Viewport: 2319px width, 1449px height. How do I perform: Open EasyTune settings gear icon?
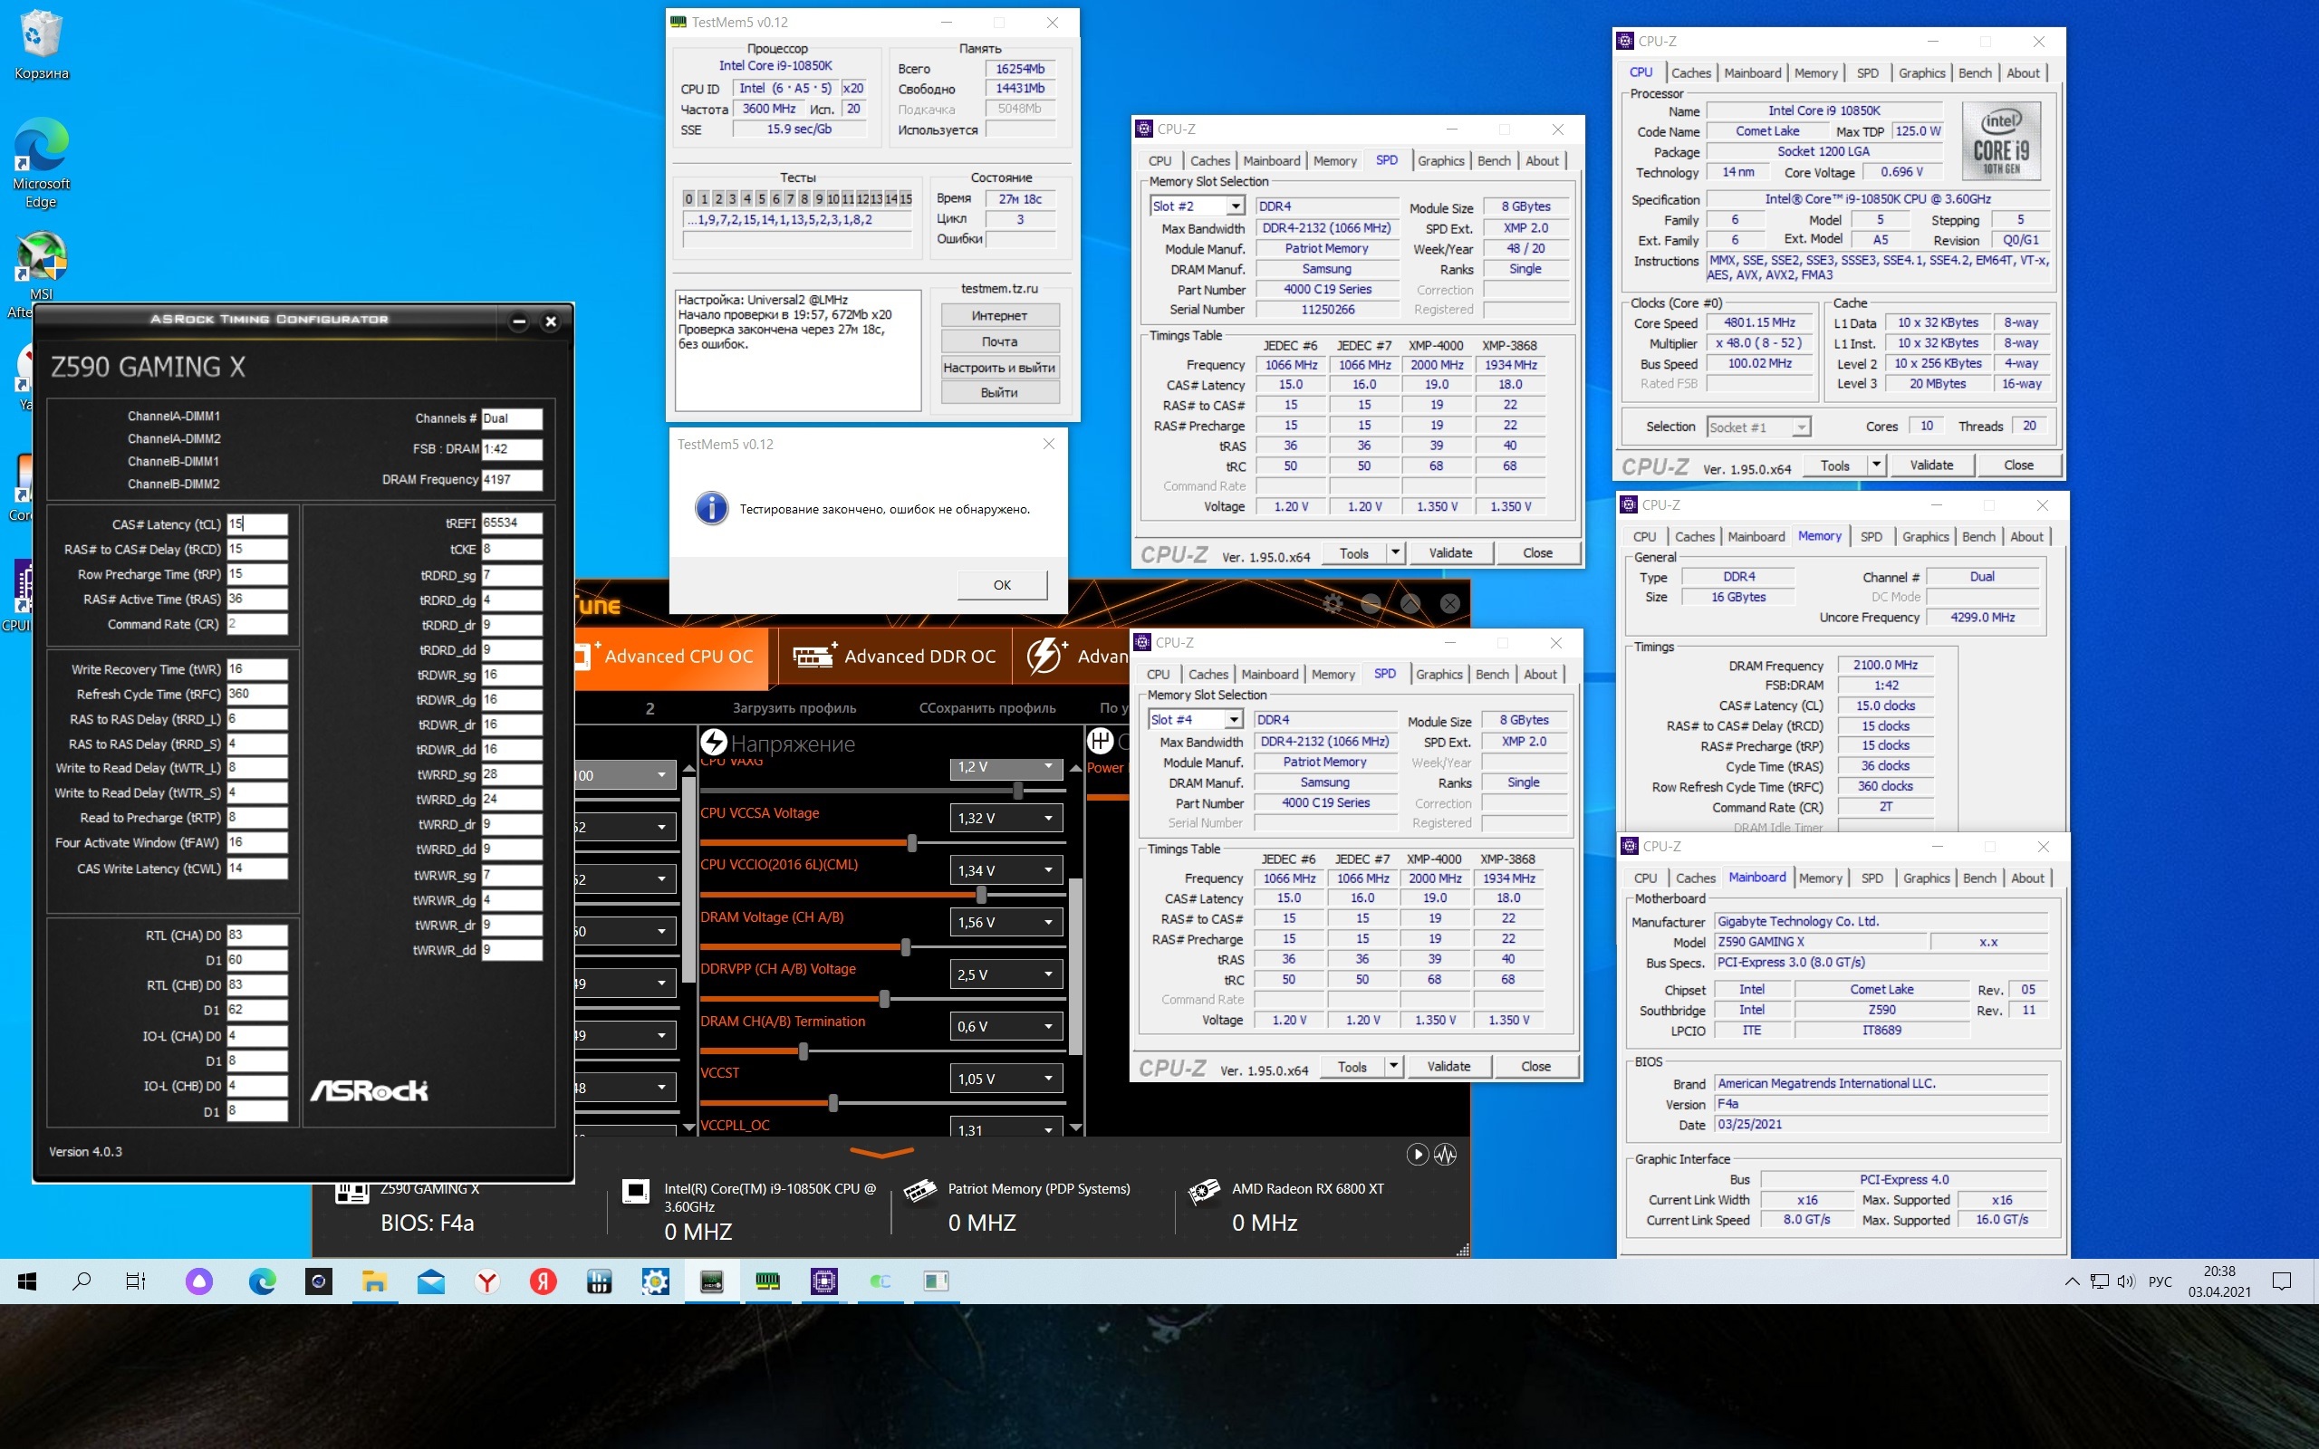point(1332,603)
